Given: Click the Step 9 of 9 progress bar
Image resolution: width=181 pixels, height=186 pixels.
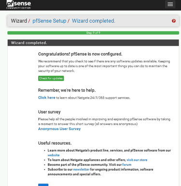Looking at the screenshot, I should point(93,33).
